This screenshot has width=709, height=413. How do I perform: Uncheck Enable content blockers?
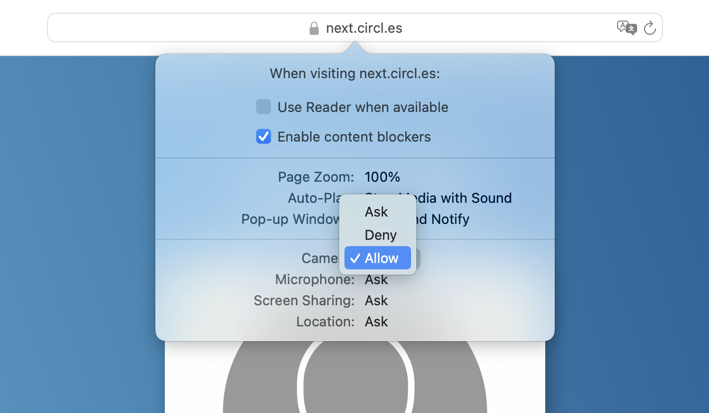coord(263,136)
